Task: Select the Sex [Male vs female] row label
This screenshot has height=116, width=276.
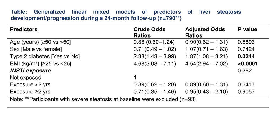Action: (x=36, y=48)
